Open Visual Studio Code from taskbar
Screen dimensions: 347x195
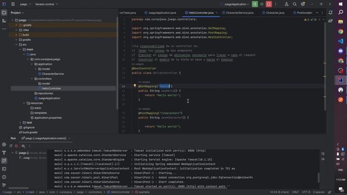(340, 41)
